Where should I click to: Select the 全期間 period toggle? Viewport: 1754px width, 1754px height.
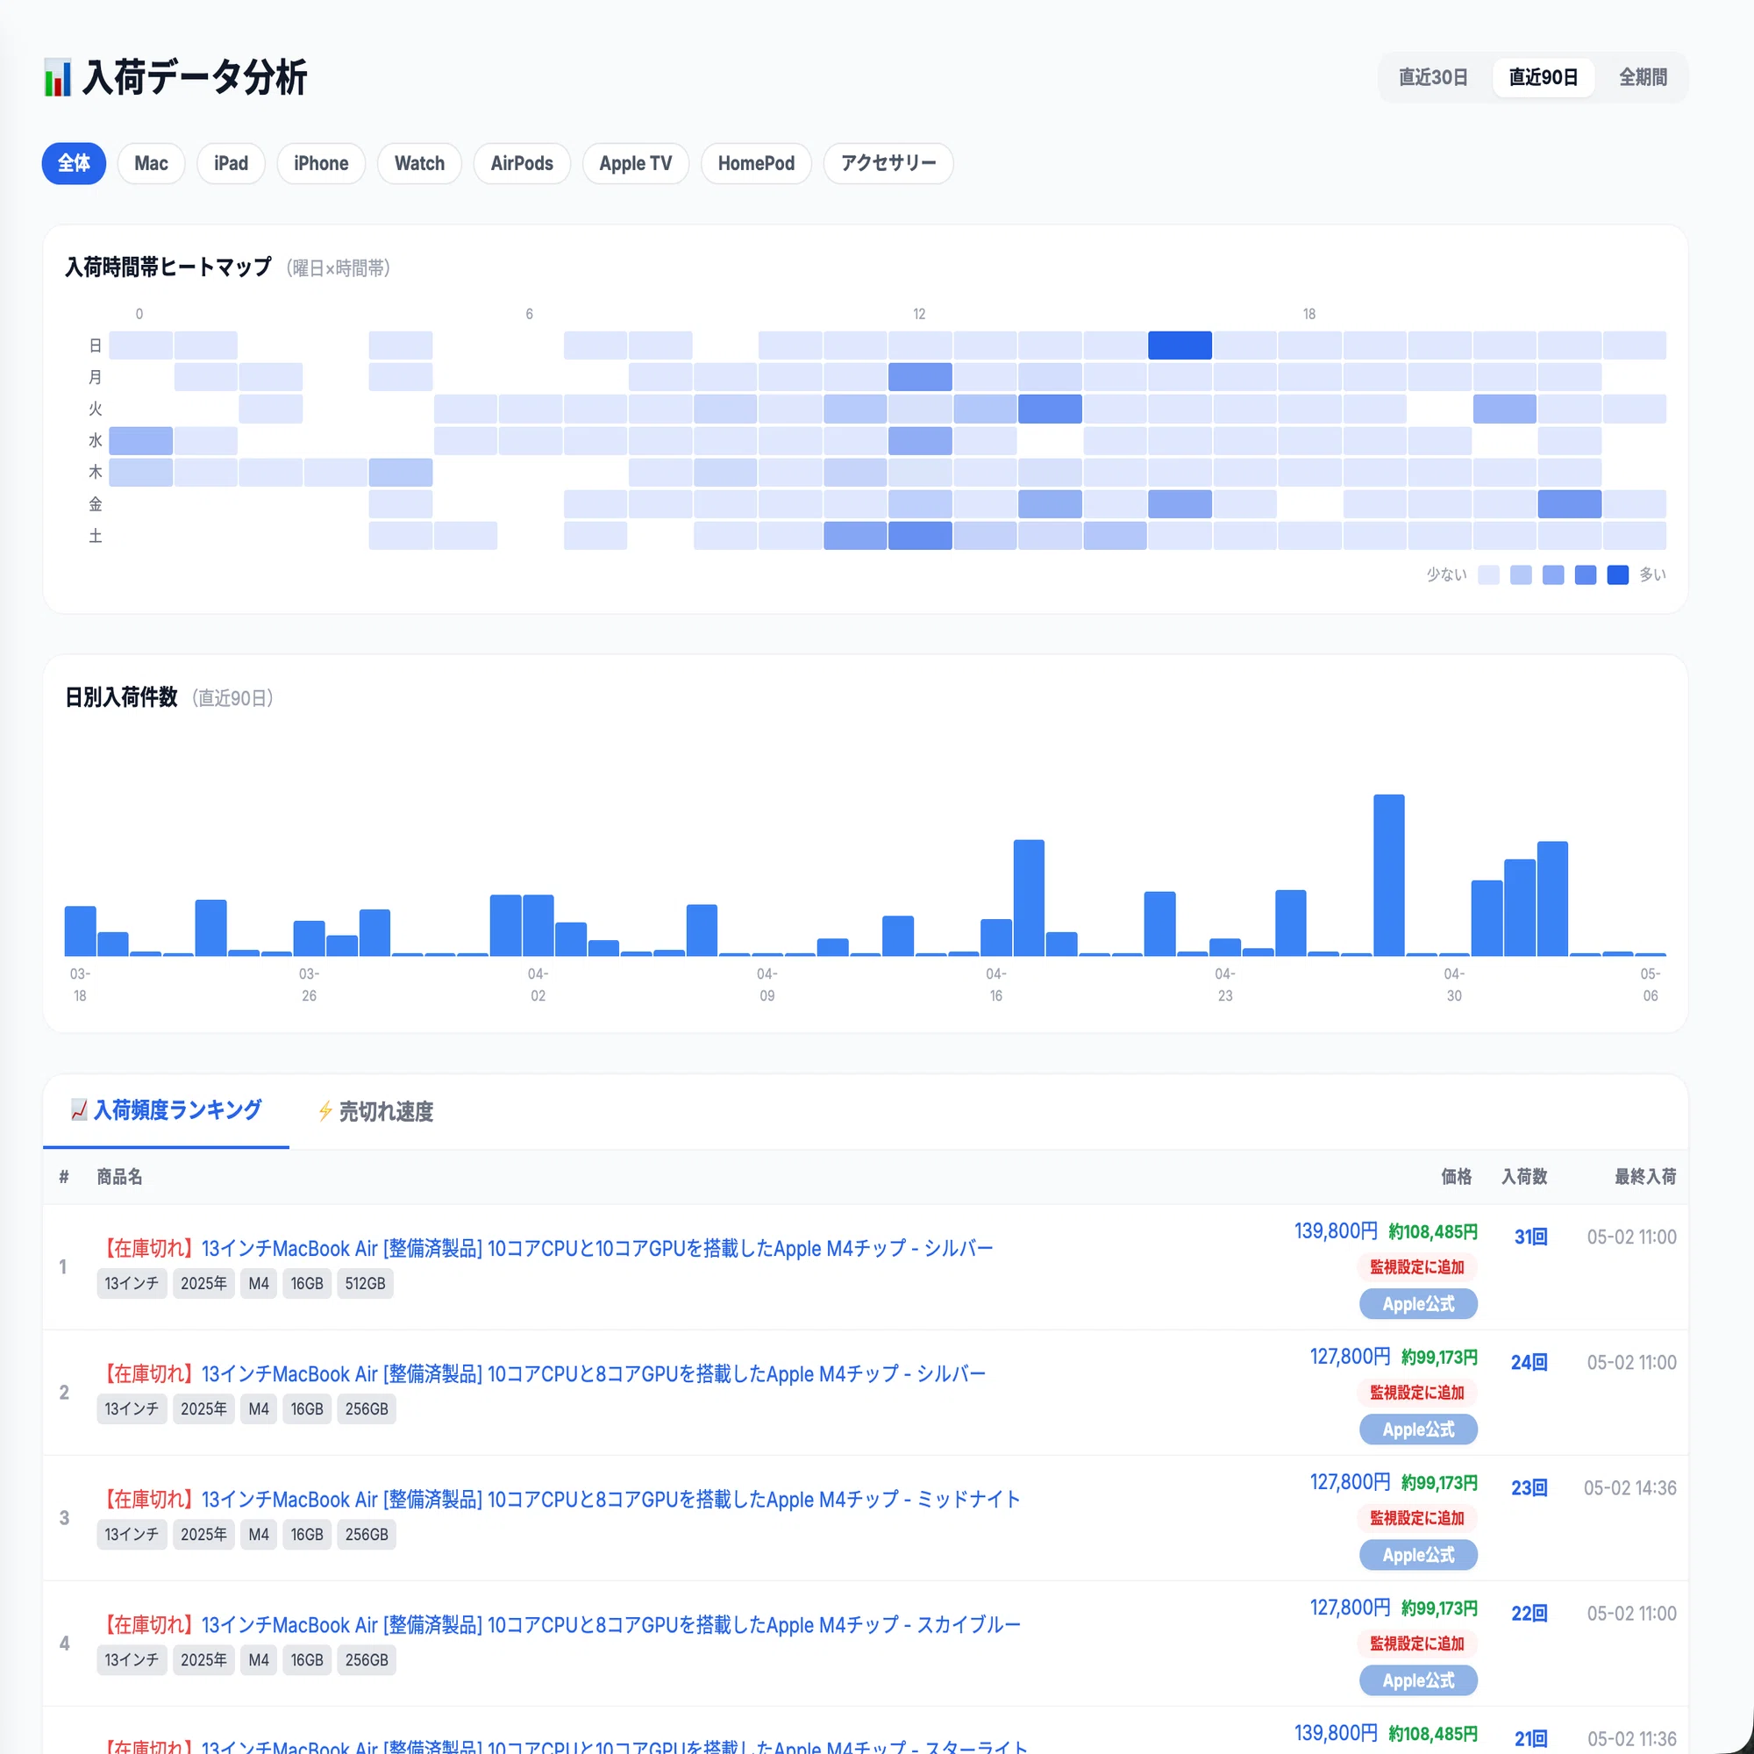1643,77
